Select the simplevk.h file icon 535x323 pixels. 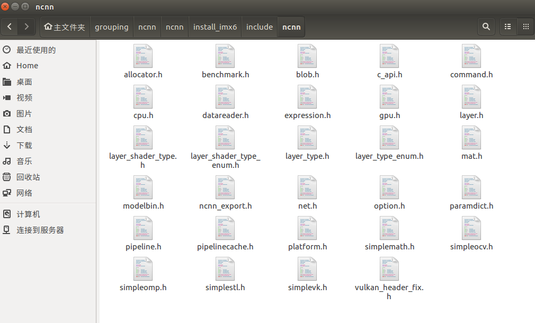307,269
